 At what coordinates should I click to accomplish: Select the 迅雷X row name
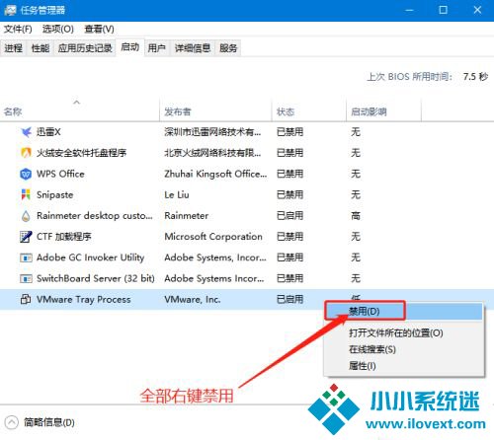coord(48,132)
